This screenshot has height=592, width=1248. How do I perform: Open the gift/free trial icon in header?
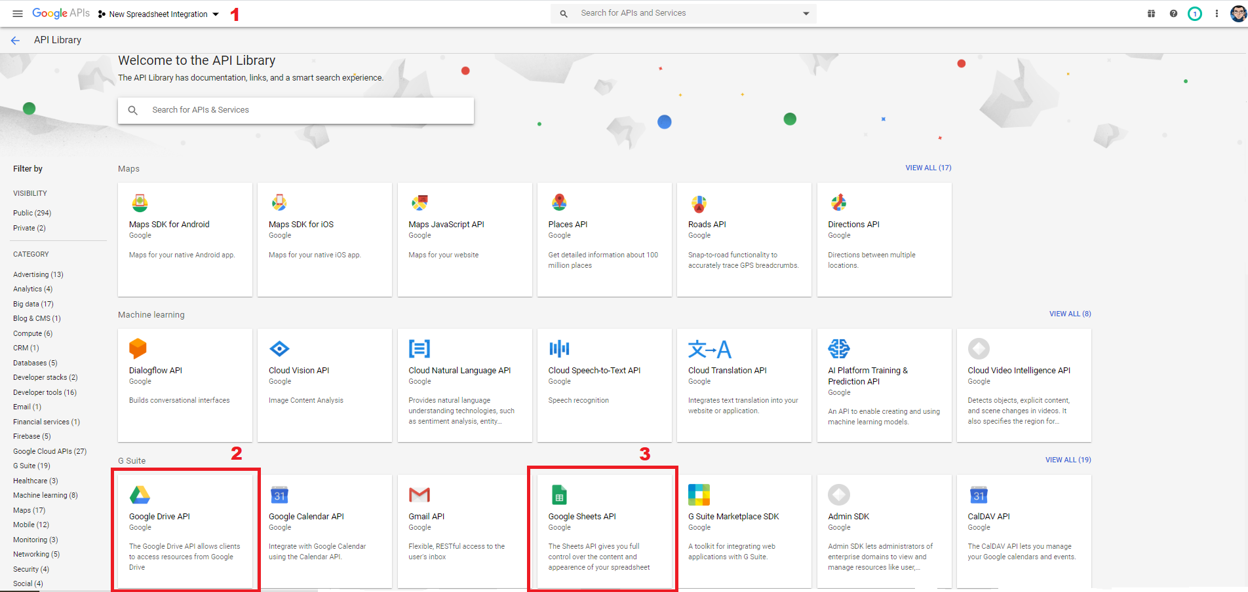[x=1151, y=13]
